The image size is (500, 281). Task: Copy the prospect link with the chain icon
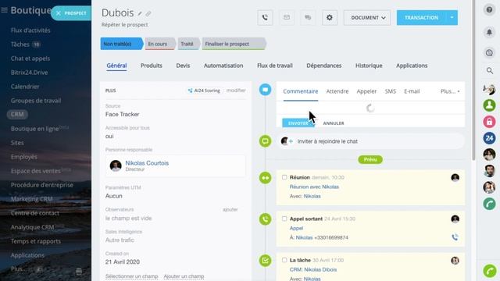[x=148, y=14]
